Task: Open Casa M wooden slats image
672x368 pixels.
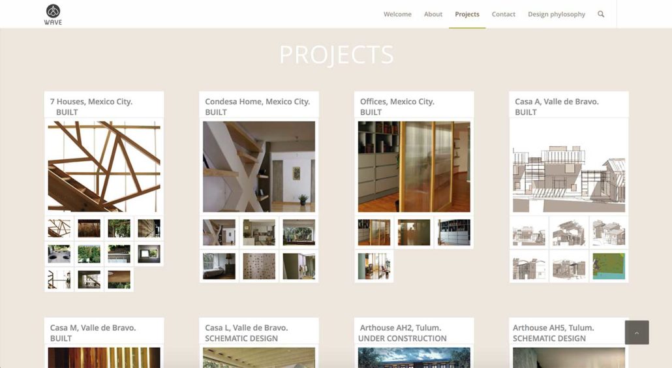Action: click(x=104, y=358)
